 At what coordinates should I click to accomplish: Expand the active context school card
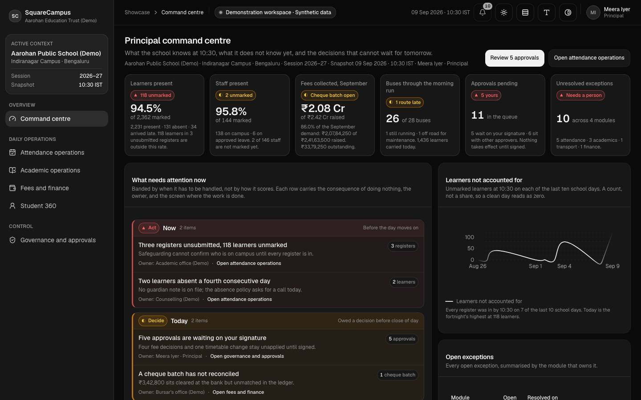tap(57, 64)
